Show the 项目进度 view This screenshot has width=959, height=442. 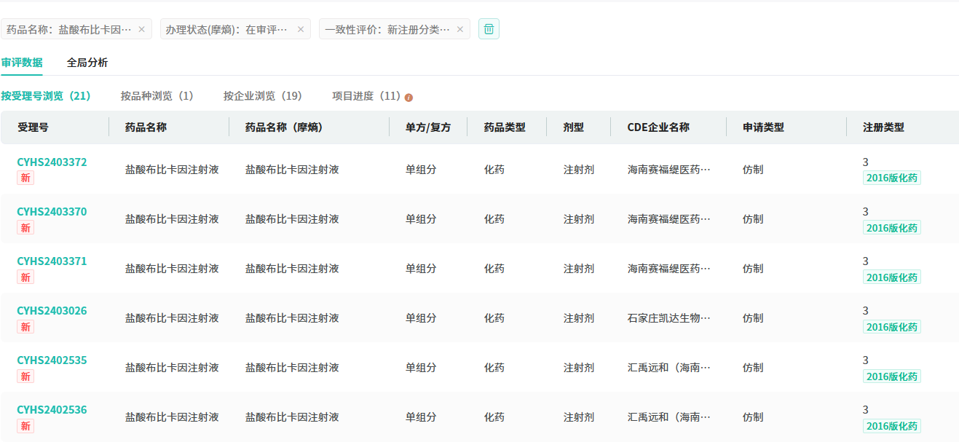(x=366, y=96)
